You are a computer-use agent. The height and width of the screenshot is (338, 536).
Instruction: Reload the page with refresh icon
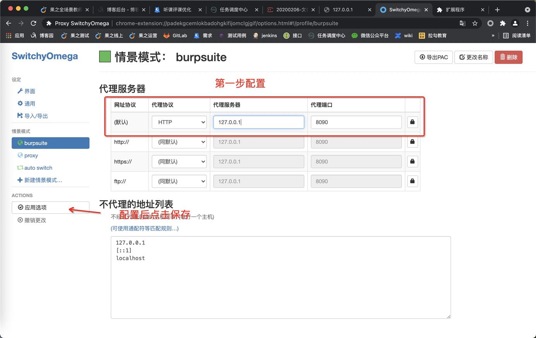click(33, 23)
